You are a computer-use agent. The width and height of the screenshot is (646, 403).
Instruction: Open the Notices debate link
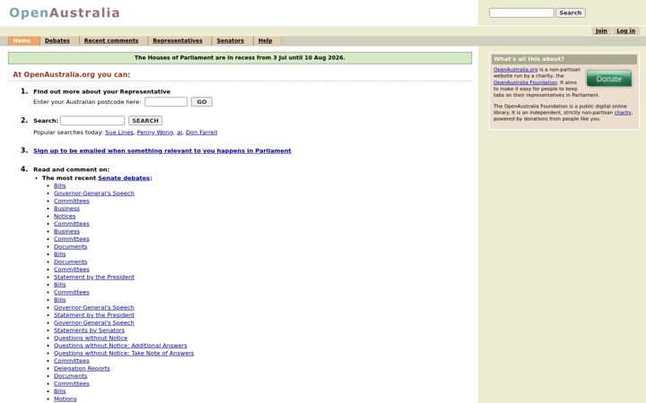(x=65, y=217)
